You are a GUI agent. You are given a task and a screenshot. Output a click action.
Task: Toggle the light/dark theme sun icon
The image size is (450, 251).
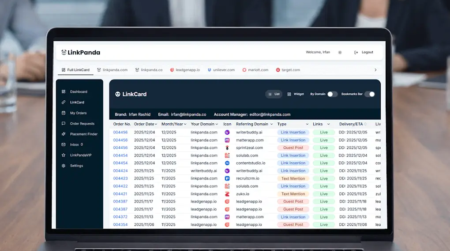pos(340,52)
